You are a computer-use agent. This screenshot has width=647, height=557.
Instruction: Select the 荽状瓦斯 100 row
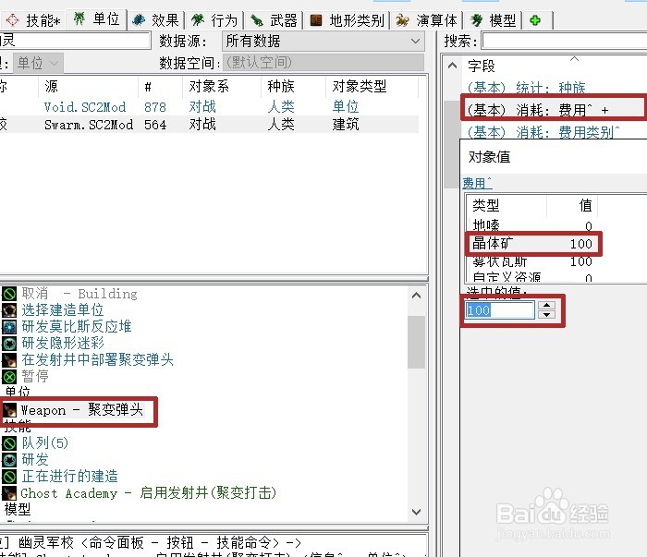click(532, 261)
